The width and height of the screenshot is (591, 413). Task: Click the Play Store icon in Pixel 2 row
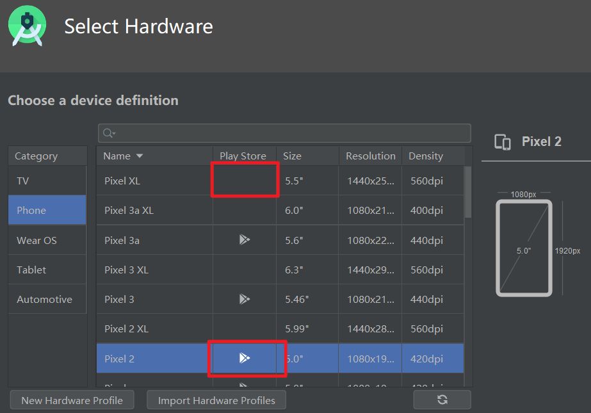(x=245, y=358)
